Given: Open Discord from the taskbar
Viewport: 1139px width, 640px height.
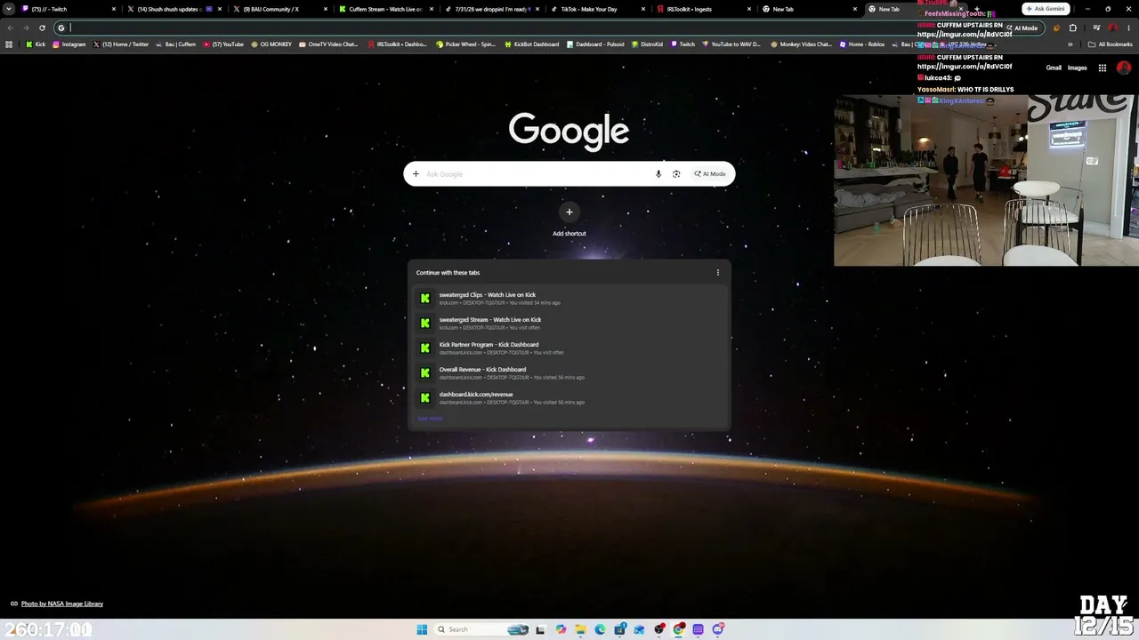Looking at the screenshot, I should pyautogui.click(x=717, y=629).
